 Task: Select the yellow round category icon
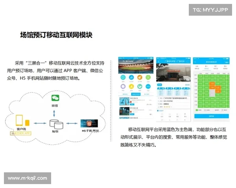(x=131, y=86)
